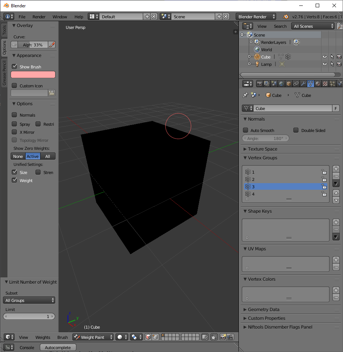343x352 pixels.
Task: Click the render border toggle icon in header
Action: [x=214, y=337]
